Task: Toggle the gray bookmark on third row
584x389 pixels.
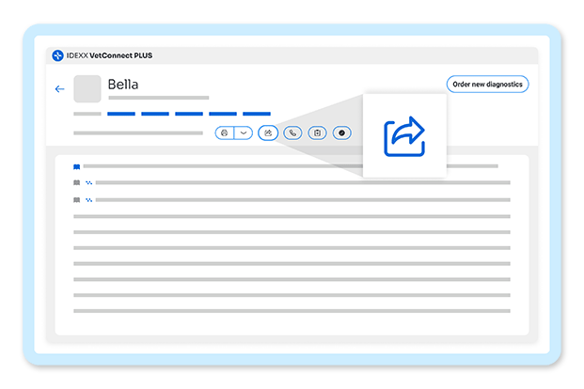Action: 77,200
